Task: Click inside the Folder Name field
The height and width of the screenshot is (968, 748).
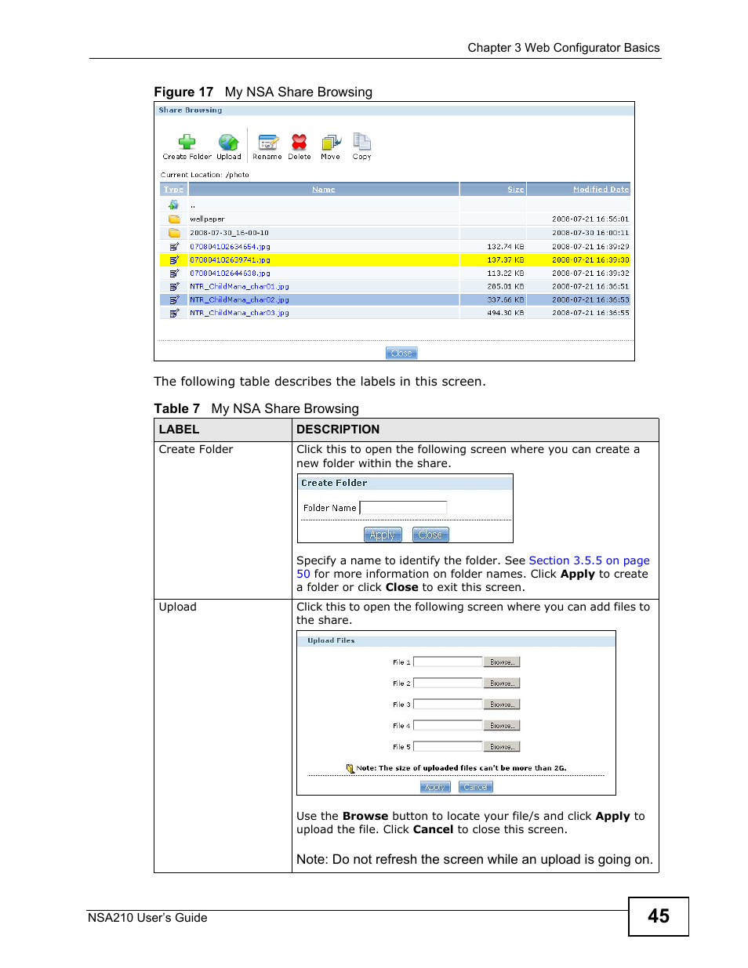Action: click(x=403, y=508)
